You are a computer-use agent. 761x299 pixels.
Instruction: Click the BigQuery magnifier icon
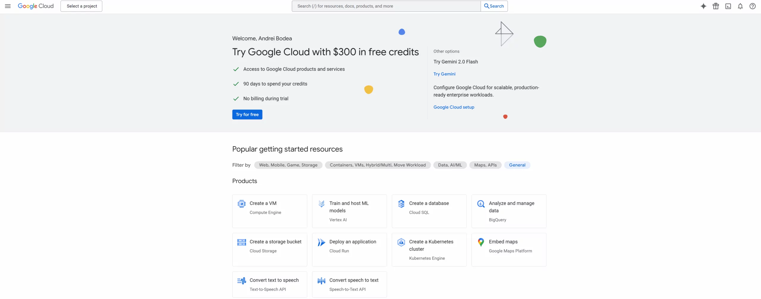tap(481, 204)
